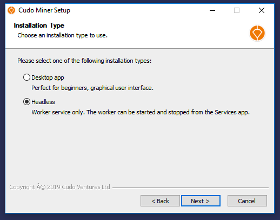
Task: Click the orange Cudo logo in header
Action: pos(257,33)
